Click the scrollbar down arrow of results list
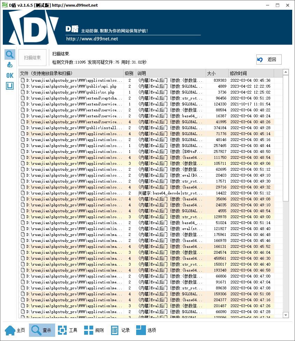 [x=286, y=315]
